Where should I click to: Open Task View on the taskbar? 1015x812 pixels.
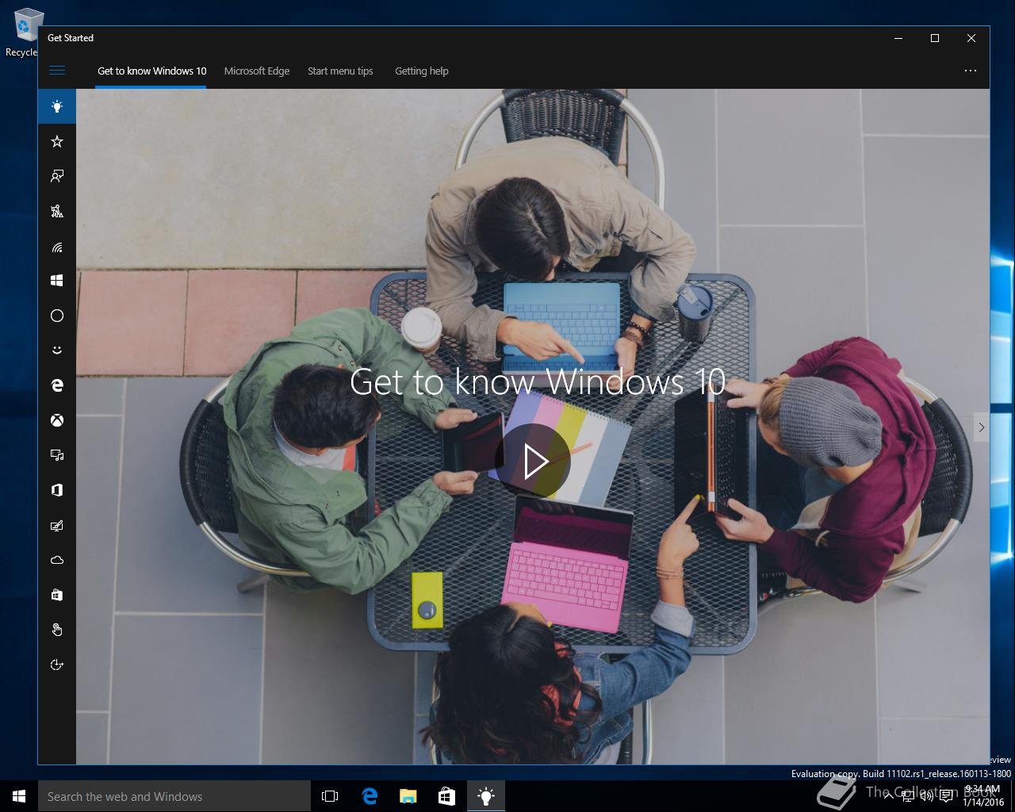tap(330, 796)
